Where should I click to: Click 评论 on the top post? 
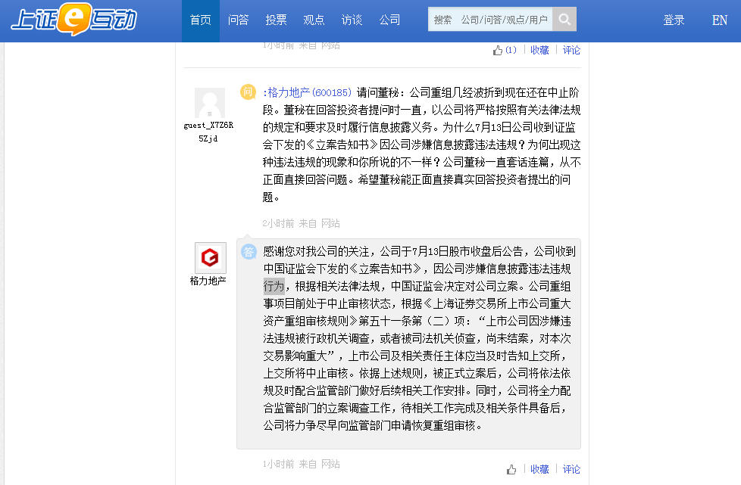point(571,50)
